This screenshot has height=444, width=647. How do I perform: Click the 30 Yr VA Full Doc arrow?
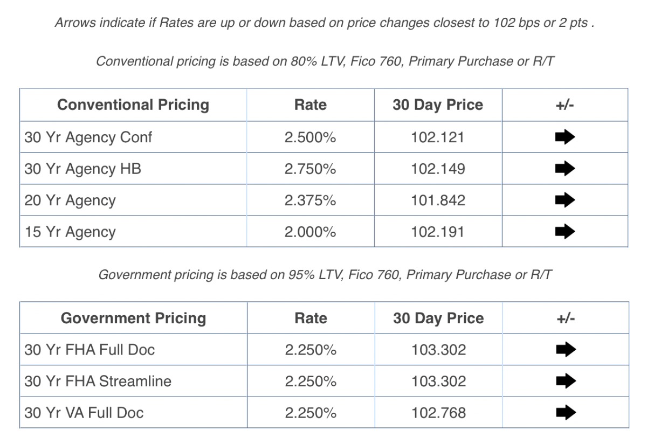[x=566, y=413]
